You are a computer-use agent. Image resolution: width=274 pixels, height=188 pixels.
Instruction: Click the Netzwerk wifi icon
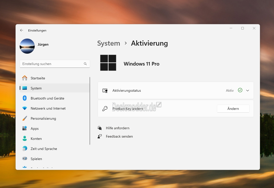[25, 108]
